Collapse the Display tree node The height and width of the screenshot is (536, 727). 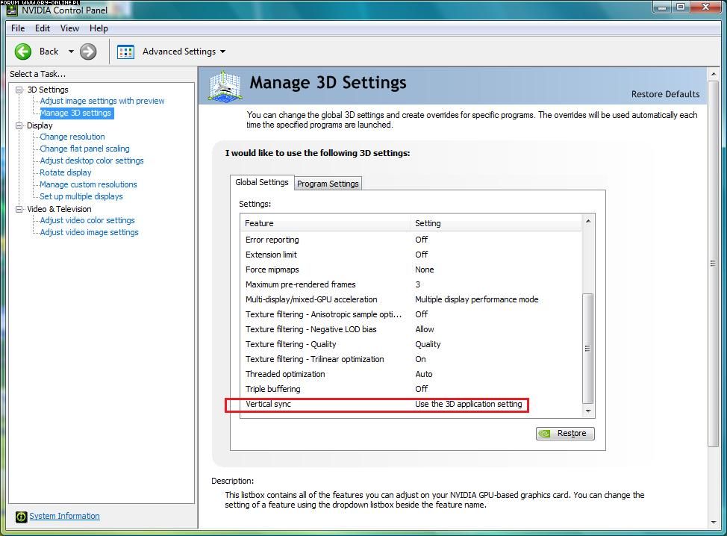[19, 125]
